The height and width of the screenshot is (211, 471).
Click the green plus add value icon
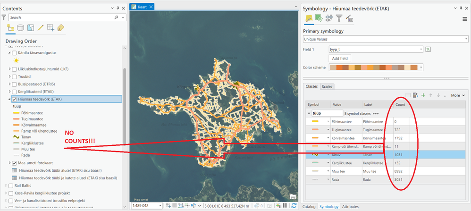coord(423,95)
